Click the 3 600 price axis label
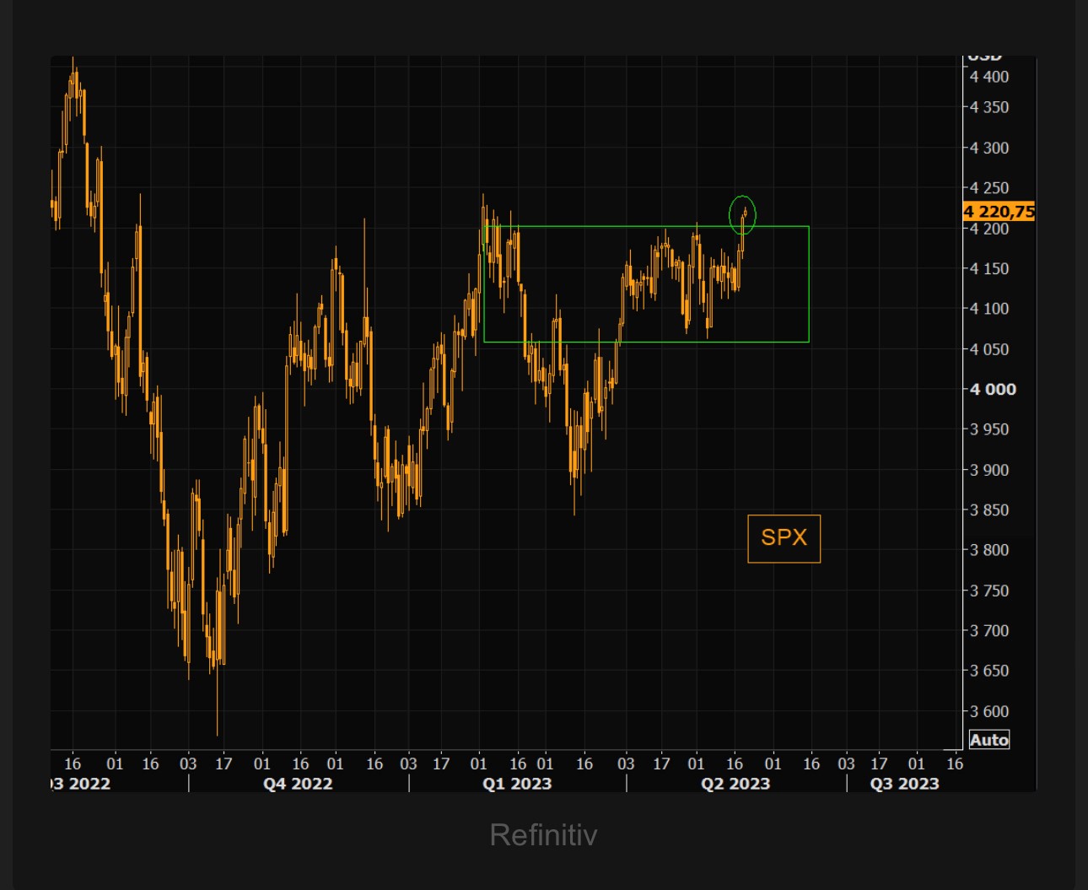 [x=991, y=711]
